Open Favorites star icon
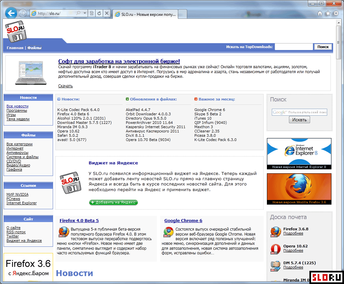Viewport: 344px width, 284px height. tap(328, 14)
